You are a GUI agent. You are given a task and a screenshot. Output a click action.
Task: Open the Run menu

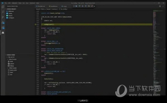coord(27,3)
